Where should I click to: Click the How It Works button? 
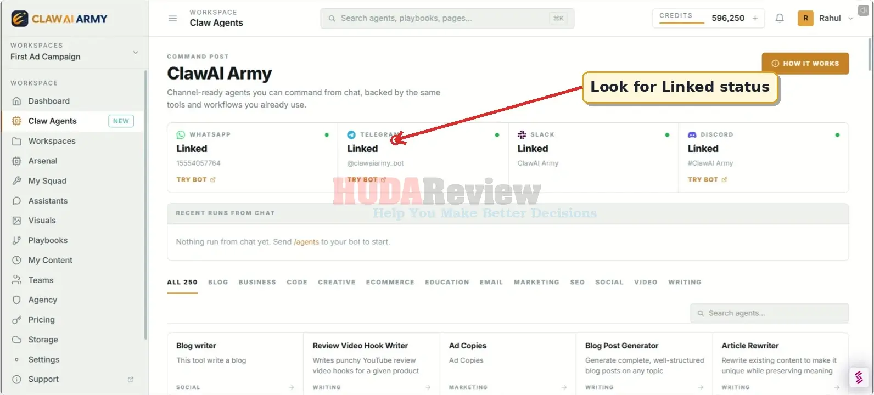coord(805,63)
